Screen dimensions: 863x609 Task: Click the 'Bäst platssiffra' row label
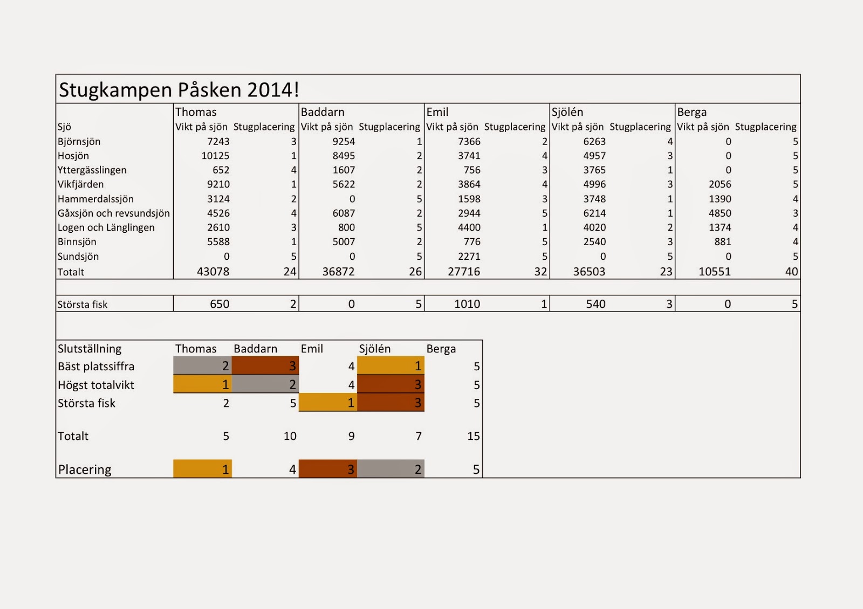pyautogui.click(x=97, y=366)
